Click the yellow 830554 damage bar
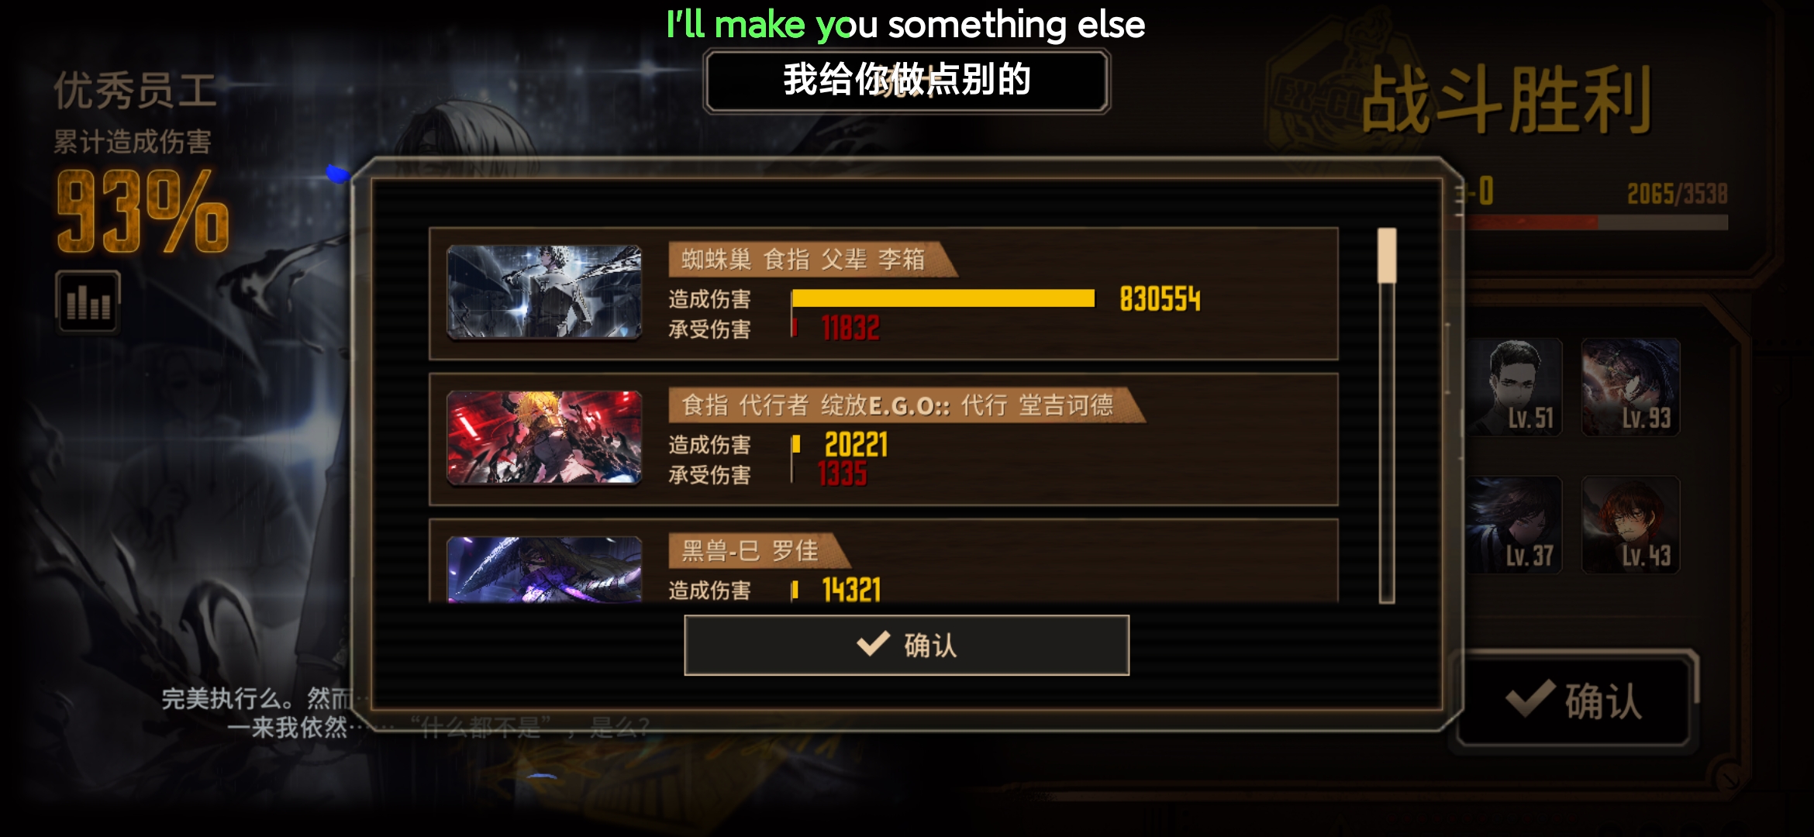1814x837 pixels. pyautogui.click(x=943, y=298)
